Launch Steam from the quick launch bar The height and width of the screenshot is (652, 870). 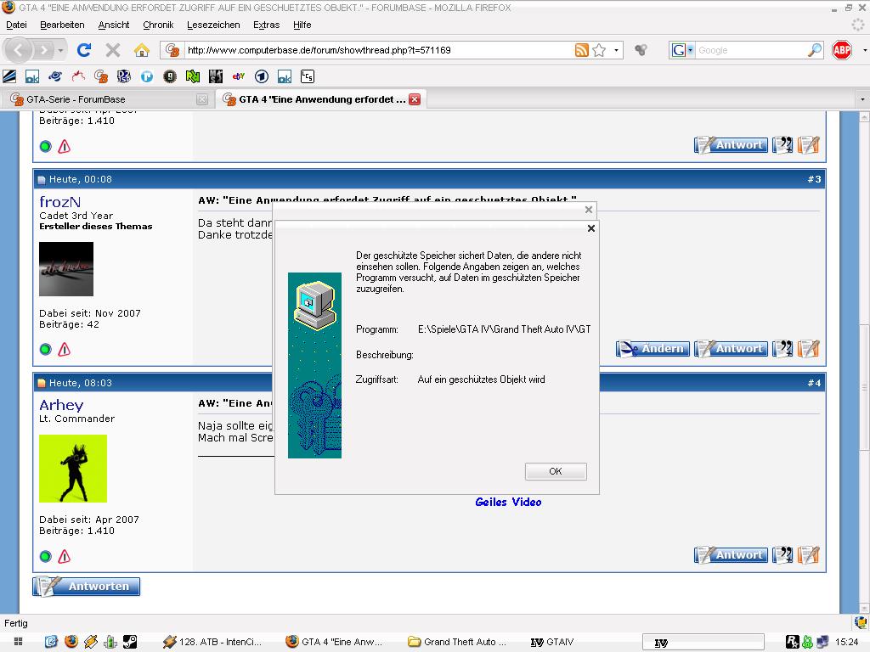[130, 642]
